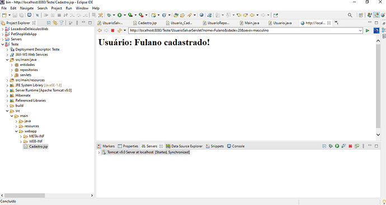
Task: Expand the PetShopWebApp project
Action: [x=3, y=34]
